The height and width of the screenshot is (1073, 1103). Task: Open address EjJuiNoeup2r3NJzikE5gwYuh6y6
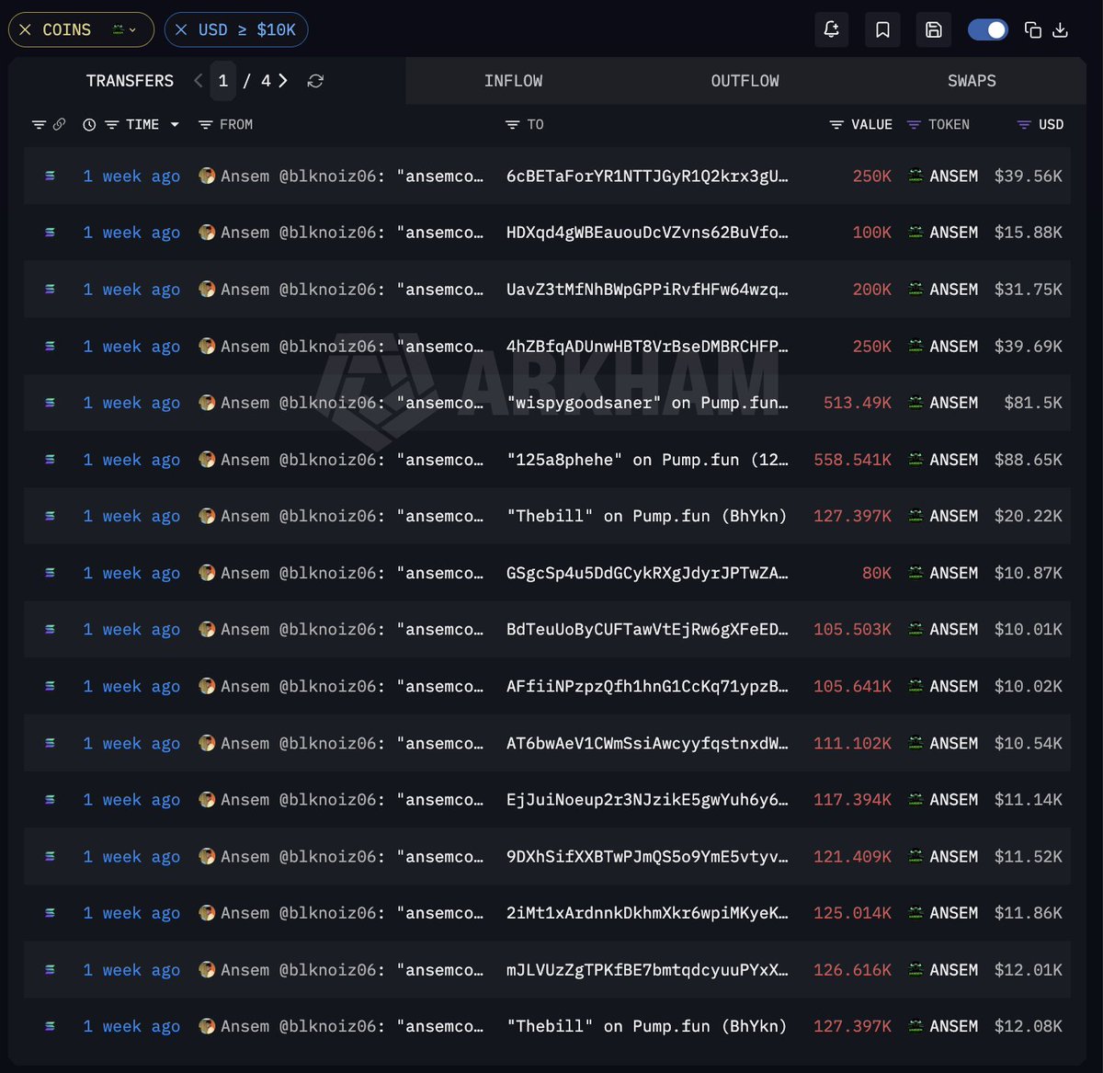647,799
